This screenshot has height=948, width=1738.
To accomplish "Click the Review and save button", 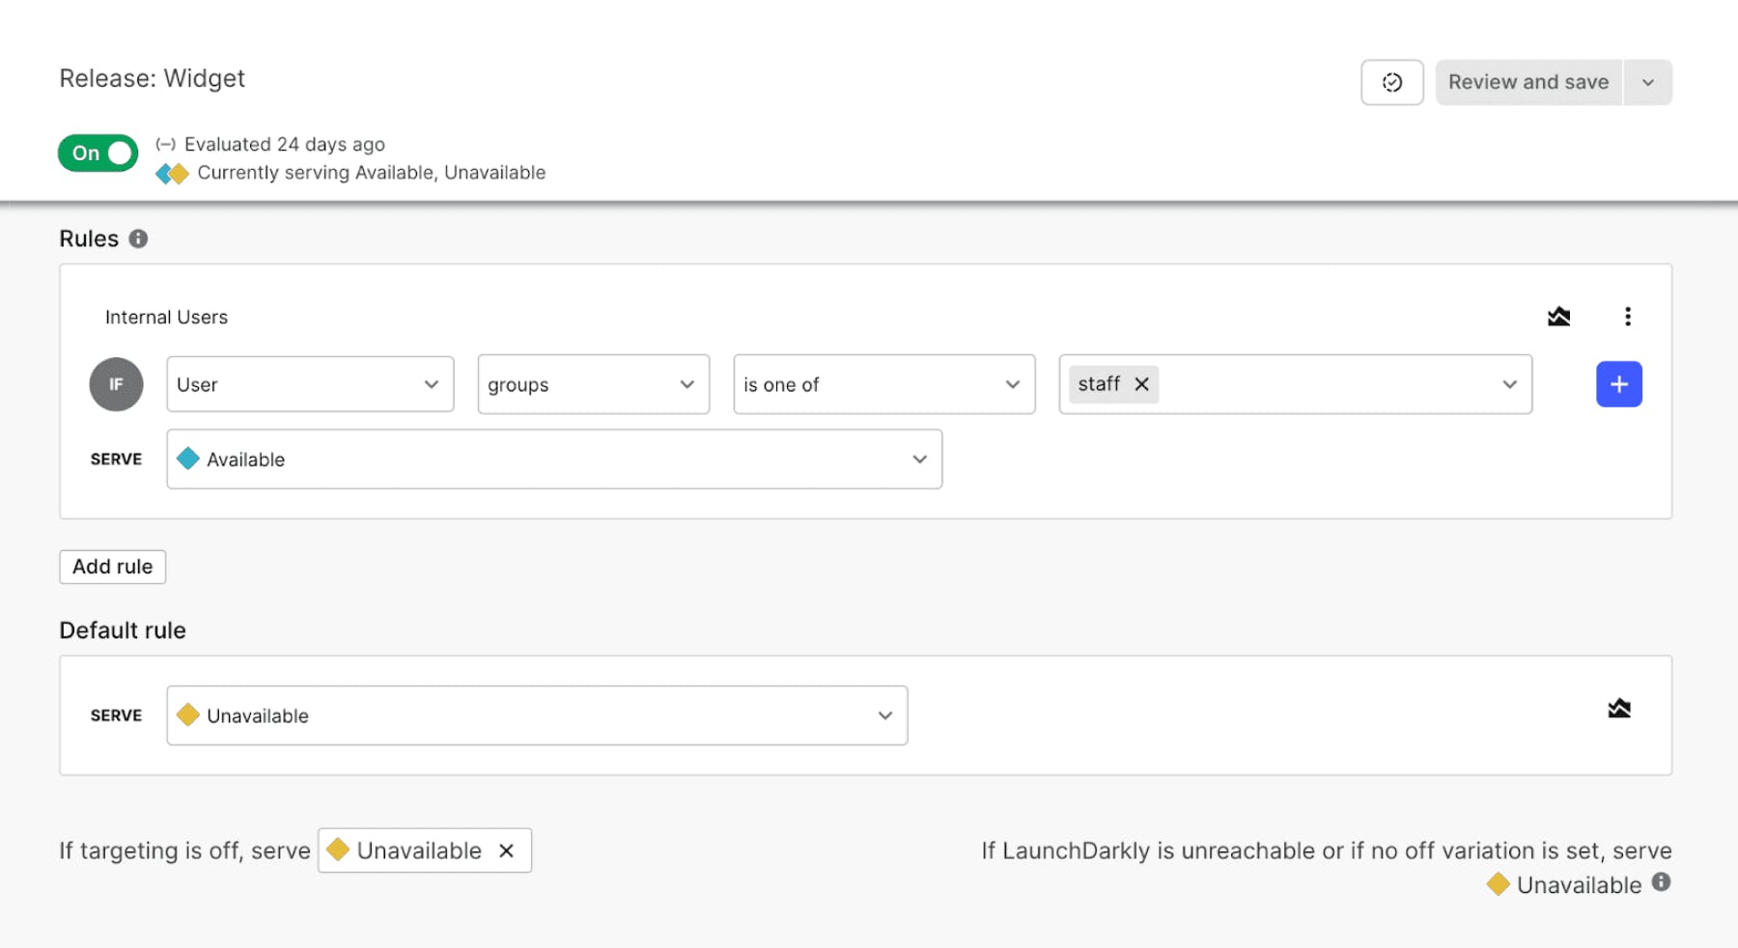I will [1528, 82].
